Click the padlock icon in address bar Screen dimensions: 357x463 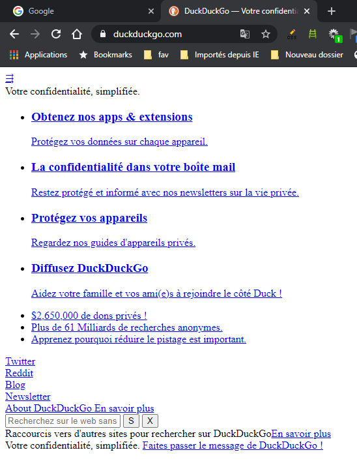(103, 34)
